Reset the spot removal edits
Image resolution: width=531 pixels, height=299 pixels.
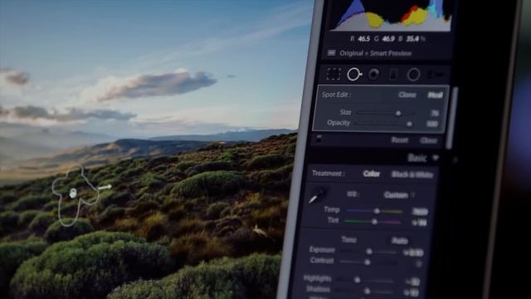(400, 140)
